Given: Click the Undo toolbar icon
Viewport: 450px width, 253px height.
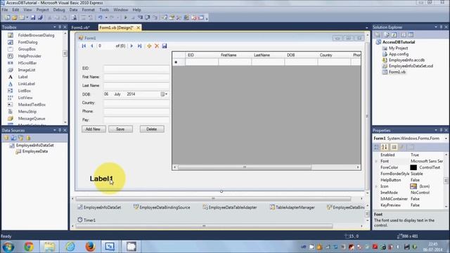Looking at the screenshot, I should pos(100,18).
